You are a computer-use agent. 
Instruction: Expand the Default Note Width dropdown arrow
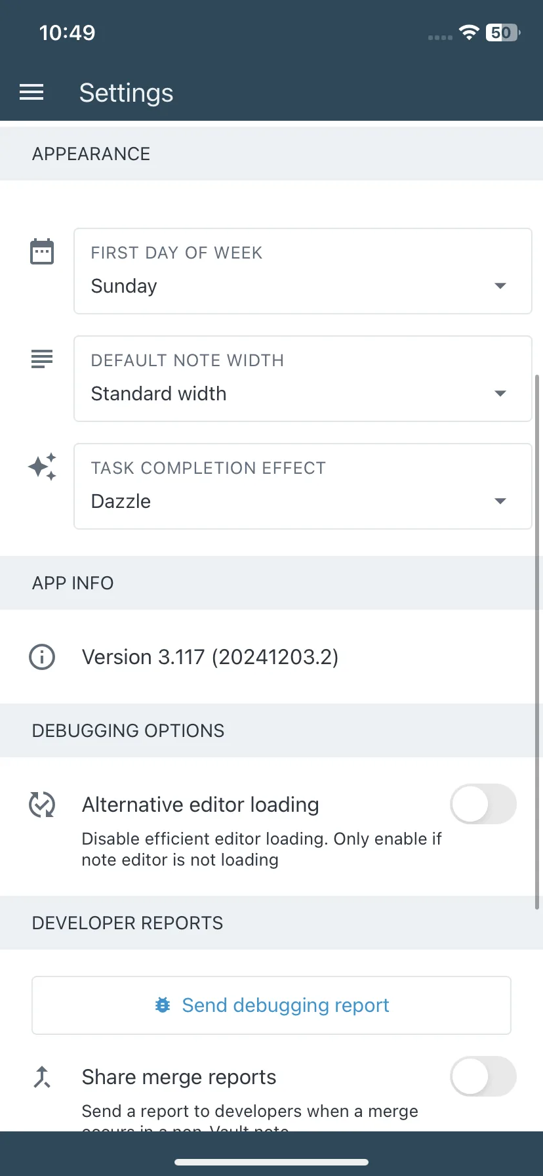(x=500, y=393)
